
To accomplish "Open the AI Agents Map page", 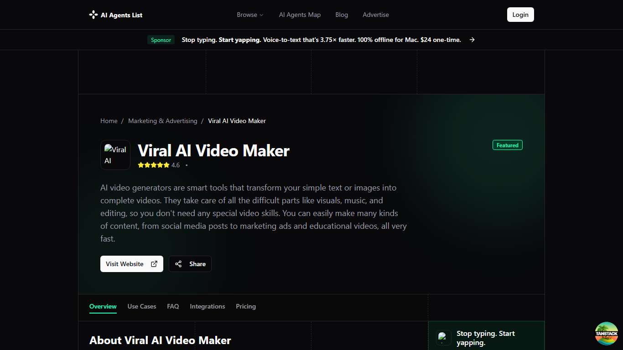I will point(300,15).
